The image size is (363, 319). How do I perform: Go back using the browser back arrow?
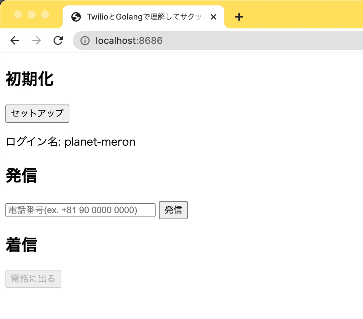tap(15, 40)
